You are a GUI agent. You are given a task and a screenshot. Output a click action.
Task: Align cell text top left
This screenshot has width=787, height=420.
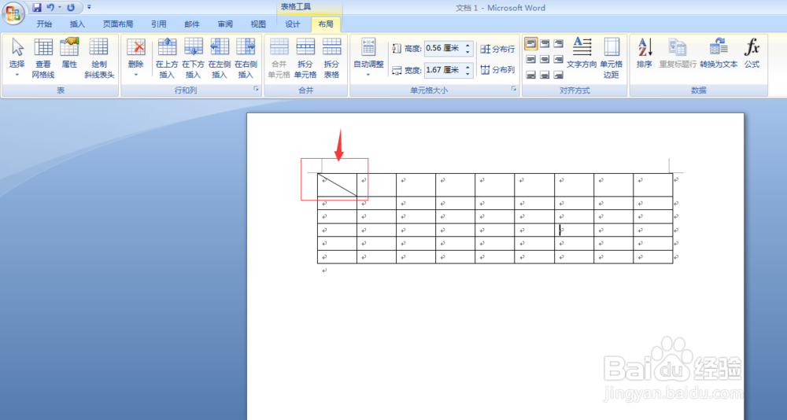tap(531, 44)
